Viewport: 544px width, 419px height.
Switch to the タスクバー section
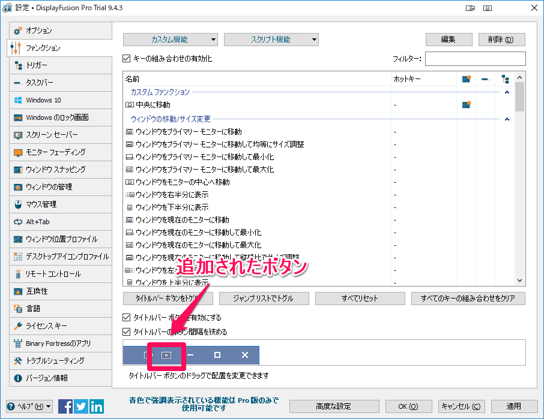pos(61,83)
